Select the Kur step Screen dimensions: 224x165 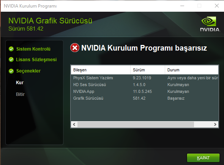click(x=20, y=83)
